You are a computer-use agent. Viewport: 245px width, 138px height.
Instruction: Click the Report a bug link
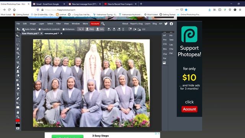(136, 24)
